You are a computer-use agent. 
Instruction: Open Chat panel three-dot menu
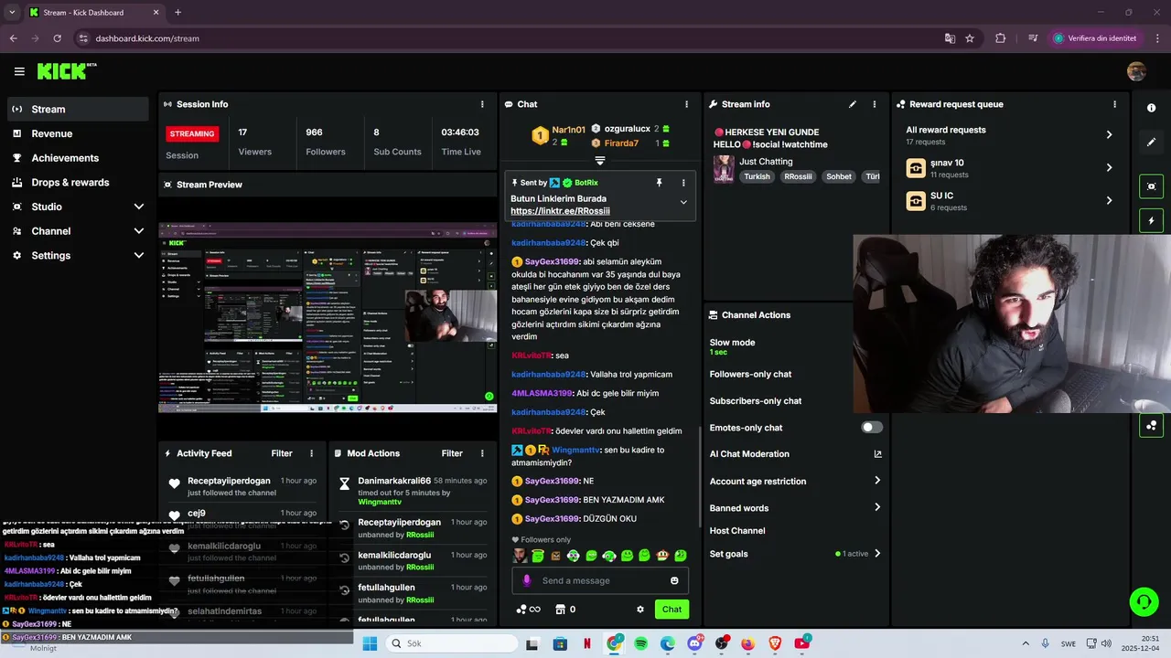point(686,104)
